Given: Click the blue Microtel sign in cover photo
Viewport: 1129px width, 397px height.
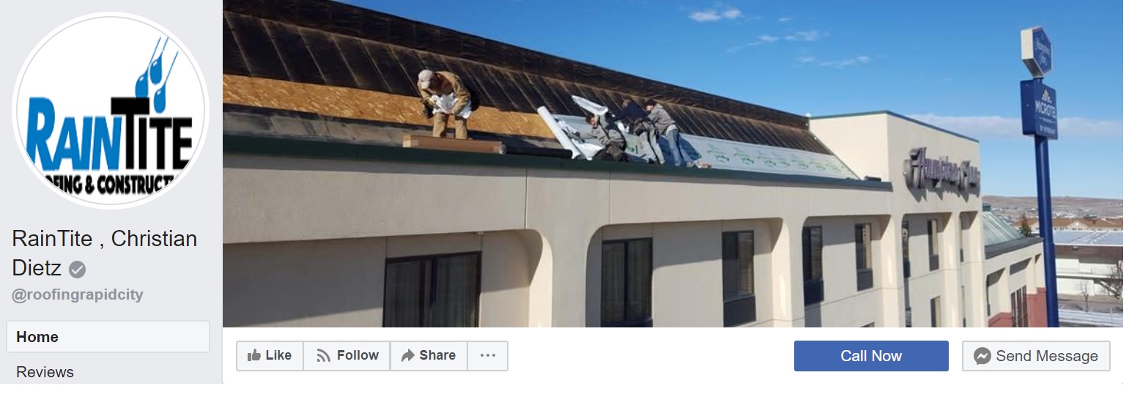Looking at the screenshot, I should pos(1039,108).
